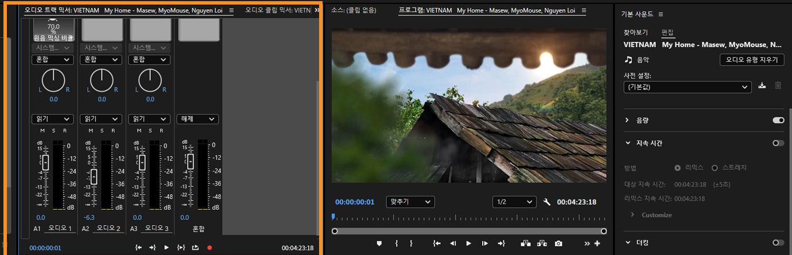The height and width of the screenshot is (255, 792).
Task: Mark Out point in Program monitor
Action: 411,244
